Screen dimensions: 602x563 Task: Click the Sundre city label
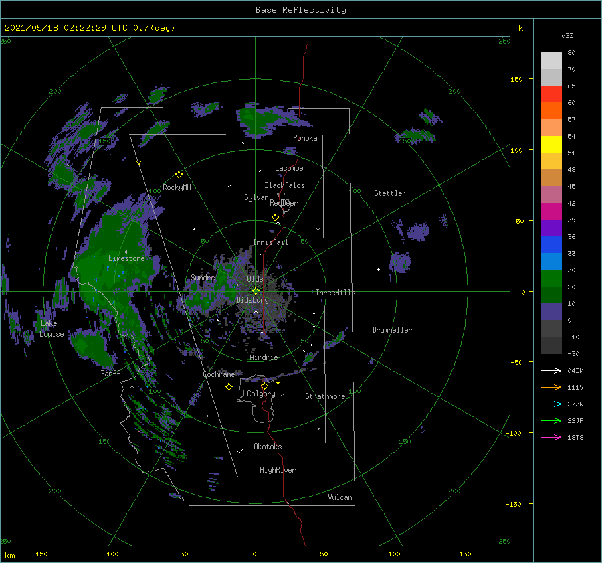point(203,277)
